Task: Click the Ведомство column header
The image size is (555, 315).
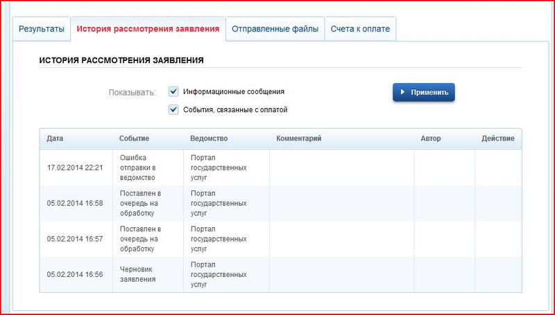Action: 209,138
